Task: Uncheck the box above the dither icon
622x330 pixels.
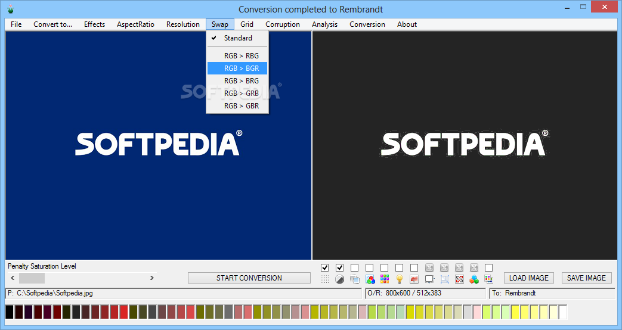Action: click(x=324, y=268)
